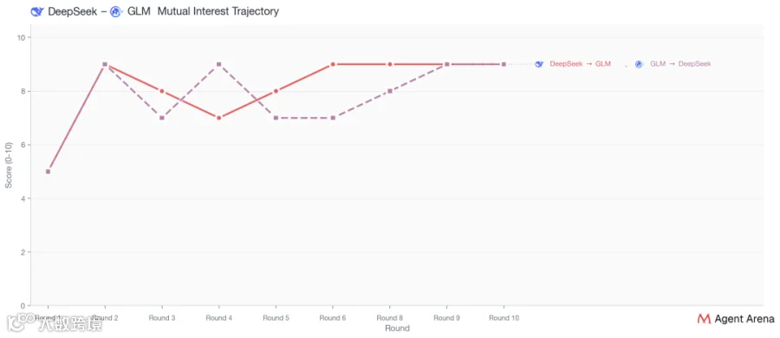Click the purple square at Round 8 score 8
The width and height of the screenshot is (780, 338).
tap(390, 91)
